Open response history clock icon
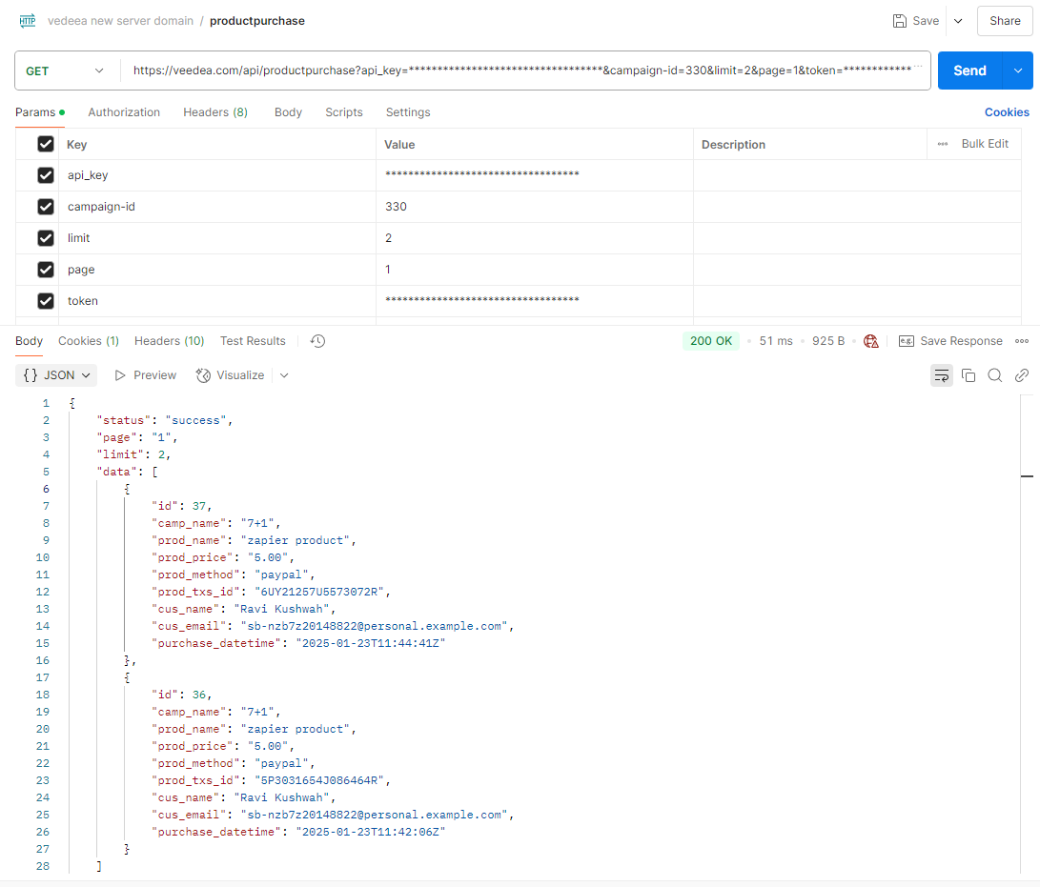Viewport: 1040px width, 887px height. pos(317,341)
